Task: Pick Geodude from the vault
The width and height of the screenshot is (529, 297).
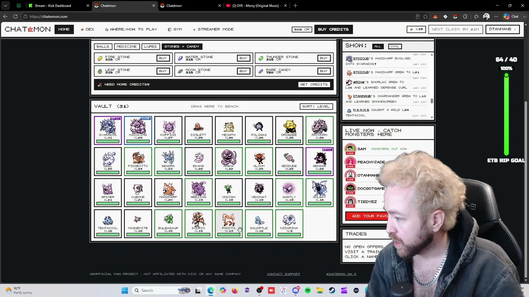Action: point(289,162)
